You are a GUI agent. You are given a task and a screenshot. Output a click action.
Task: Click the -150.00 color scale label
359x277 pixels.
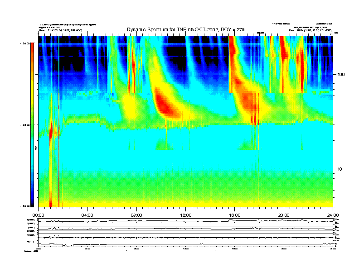pos(25,206)
